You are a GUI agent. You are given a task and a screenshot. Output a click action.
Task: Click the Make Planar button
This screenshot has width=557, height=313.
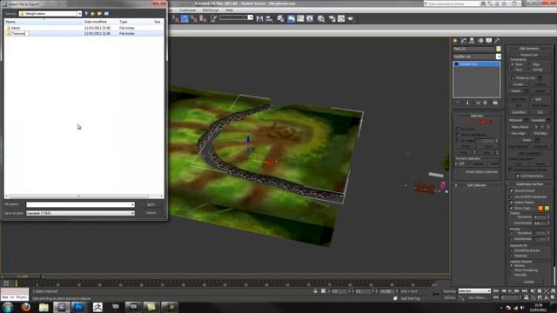point(520,127)
